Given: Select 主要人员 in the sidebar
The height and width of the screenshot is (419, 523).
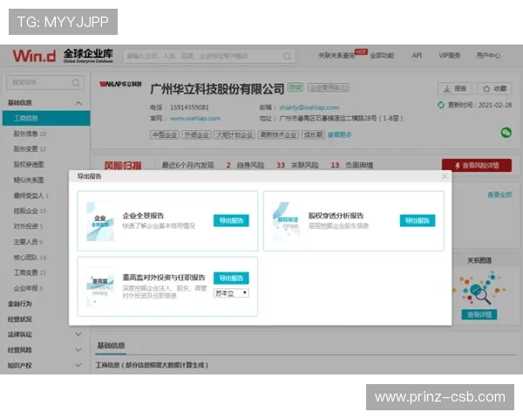Looking at the screenshot, I should (x=28, y=242).
